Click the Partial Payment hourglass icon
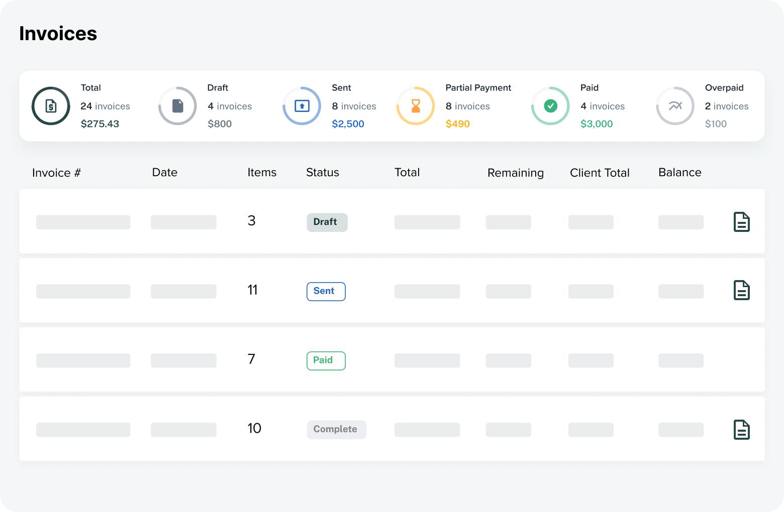This screenshot has width=784, height=512. (x=416, y=106)
